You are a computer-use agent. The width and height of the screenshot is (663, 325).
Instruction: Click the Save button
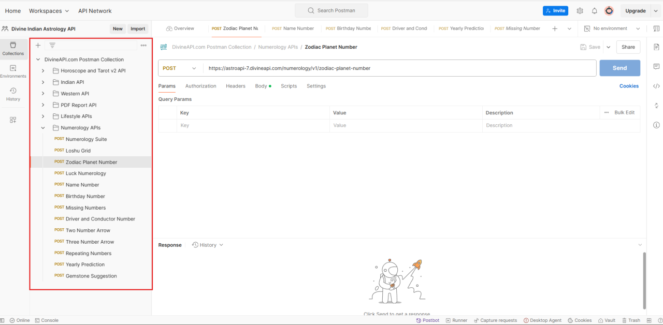(x=590, y=47)
